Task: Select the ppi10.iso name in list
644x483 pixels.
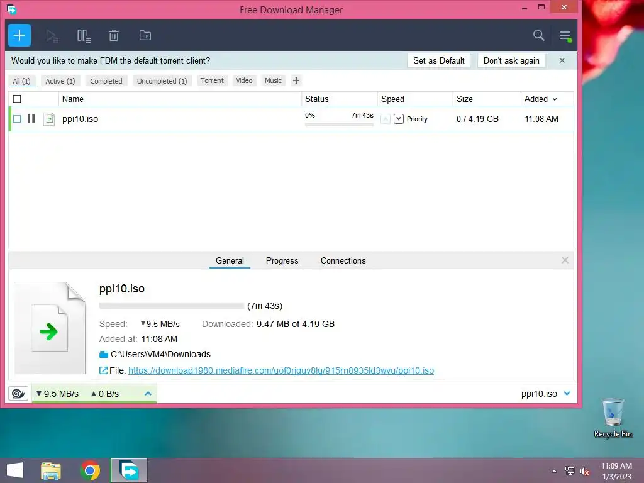Action: pos(80,119)
